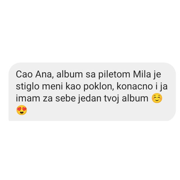The image size is (180, 180).
Task: Select the name "Mila" in the text
Action: 142,74
